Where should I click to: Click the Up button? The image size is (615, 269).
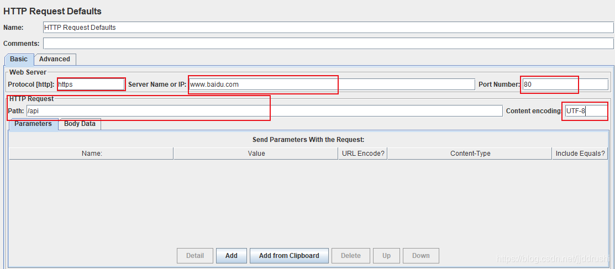386,256
